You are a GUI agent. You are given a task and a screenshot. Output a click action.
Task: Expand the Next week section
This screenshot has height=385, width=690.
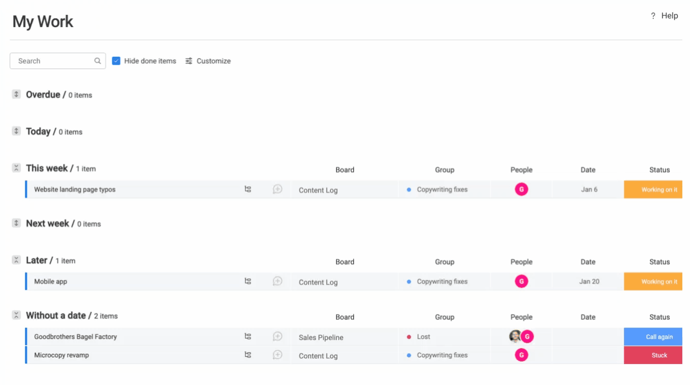pos(16,223)
